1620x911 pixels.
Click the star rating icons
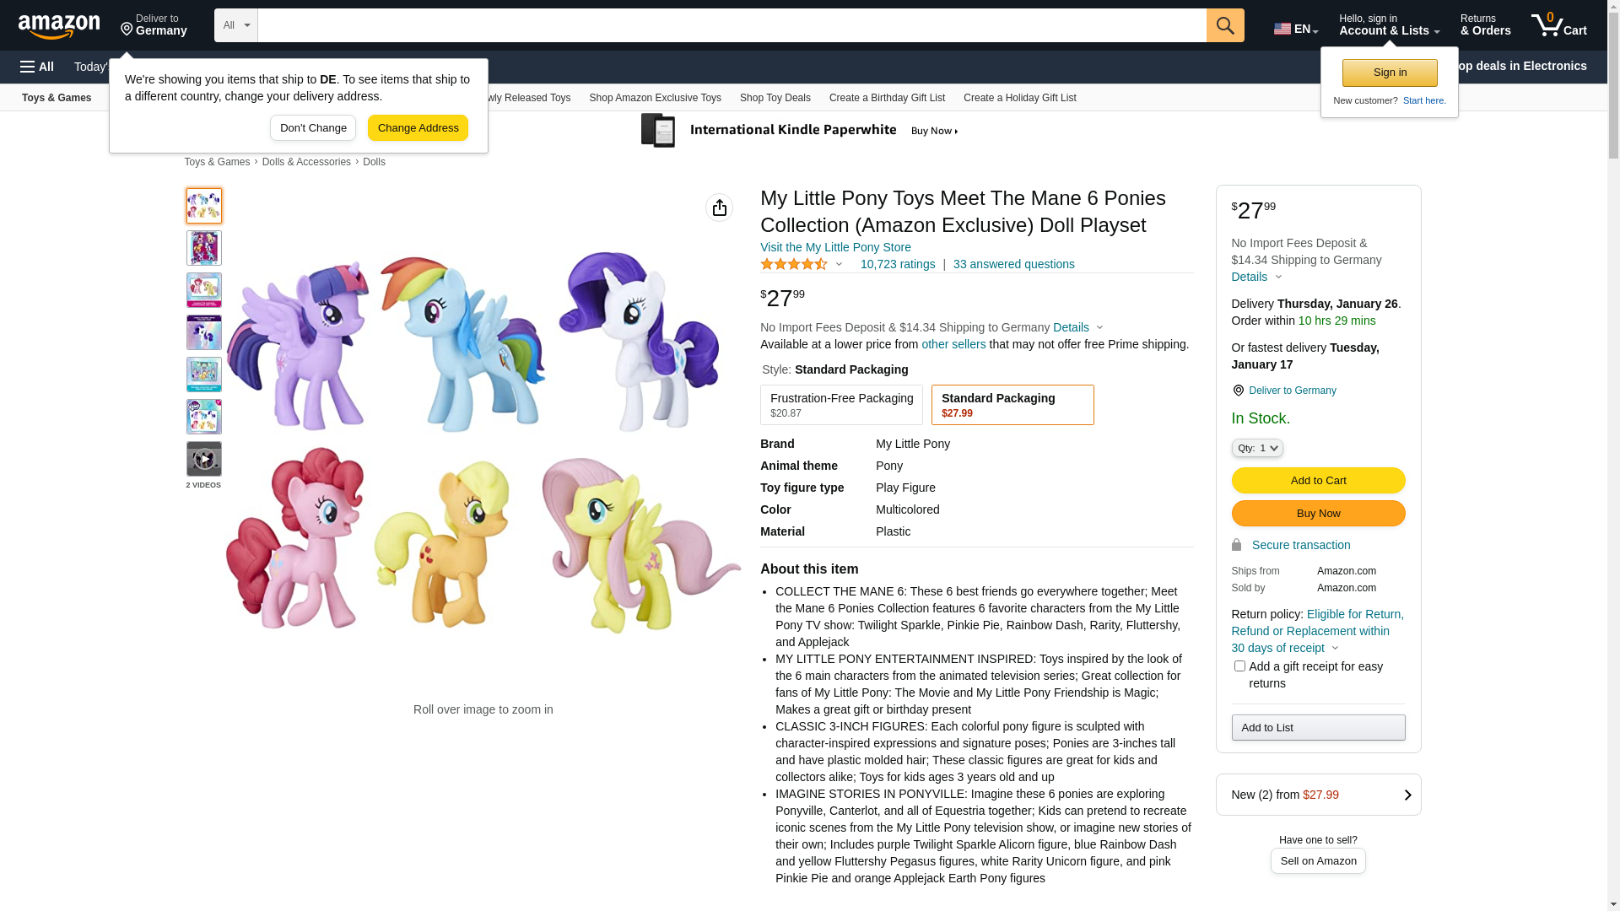(x=794, y=265)
